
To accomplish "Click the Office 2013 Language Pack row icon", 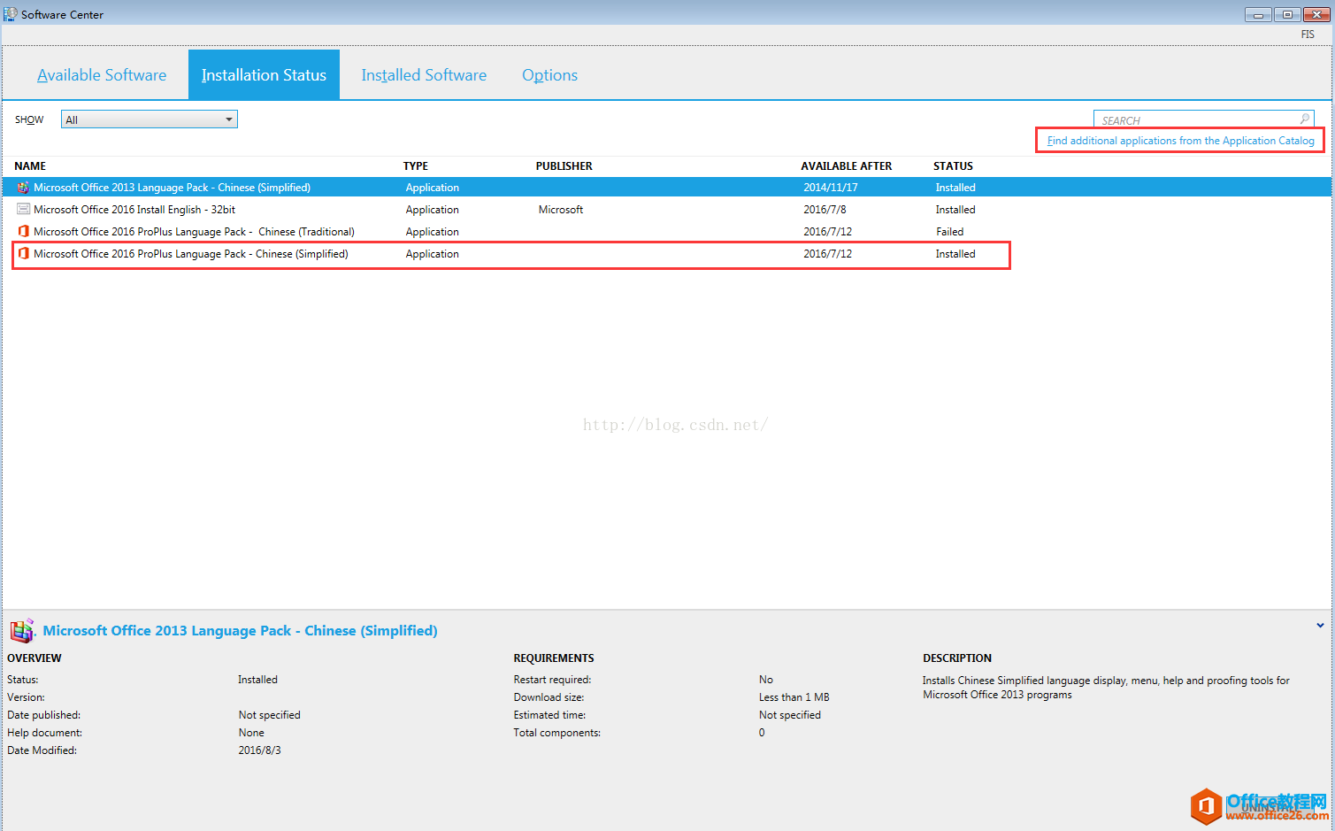I will click(23, 188).
